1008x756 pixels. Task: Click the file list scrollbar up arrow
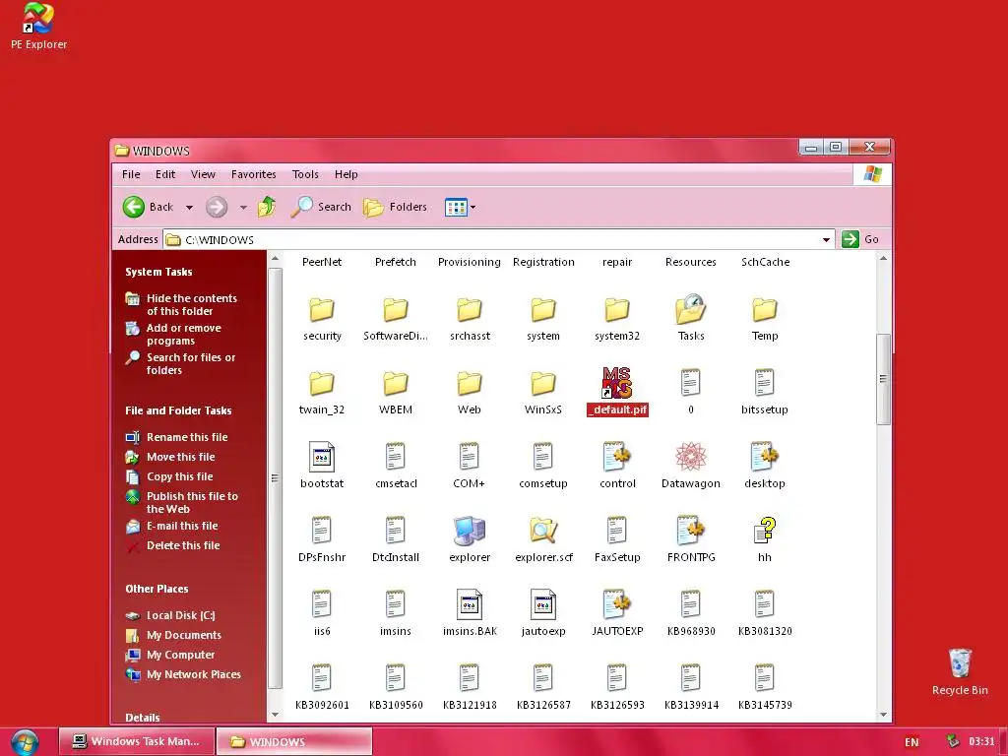(883, 259)
